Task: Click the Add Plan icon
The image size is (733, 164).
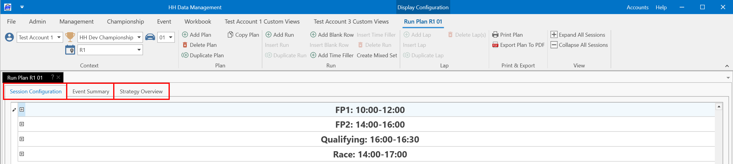Action: point(185,35)
